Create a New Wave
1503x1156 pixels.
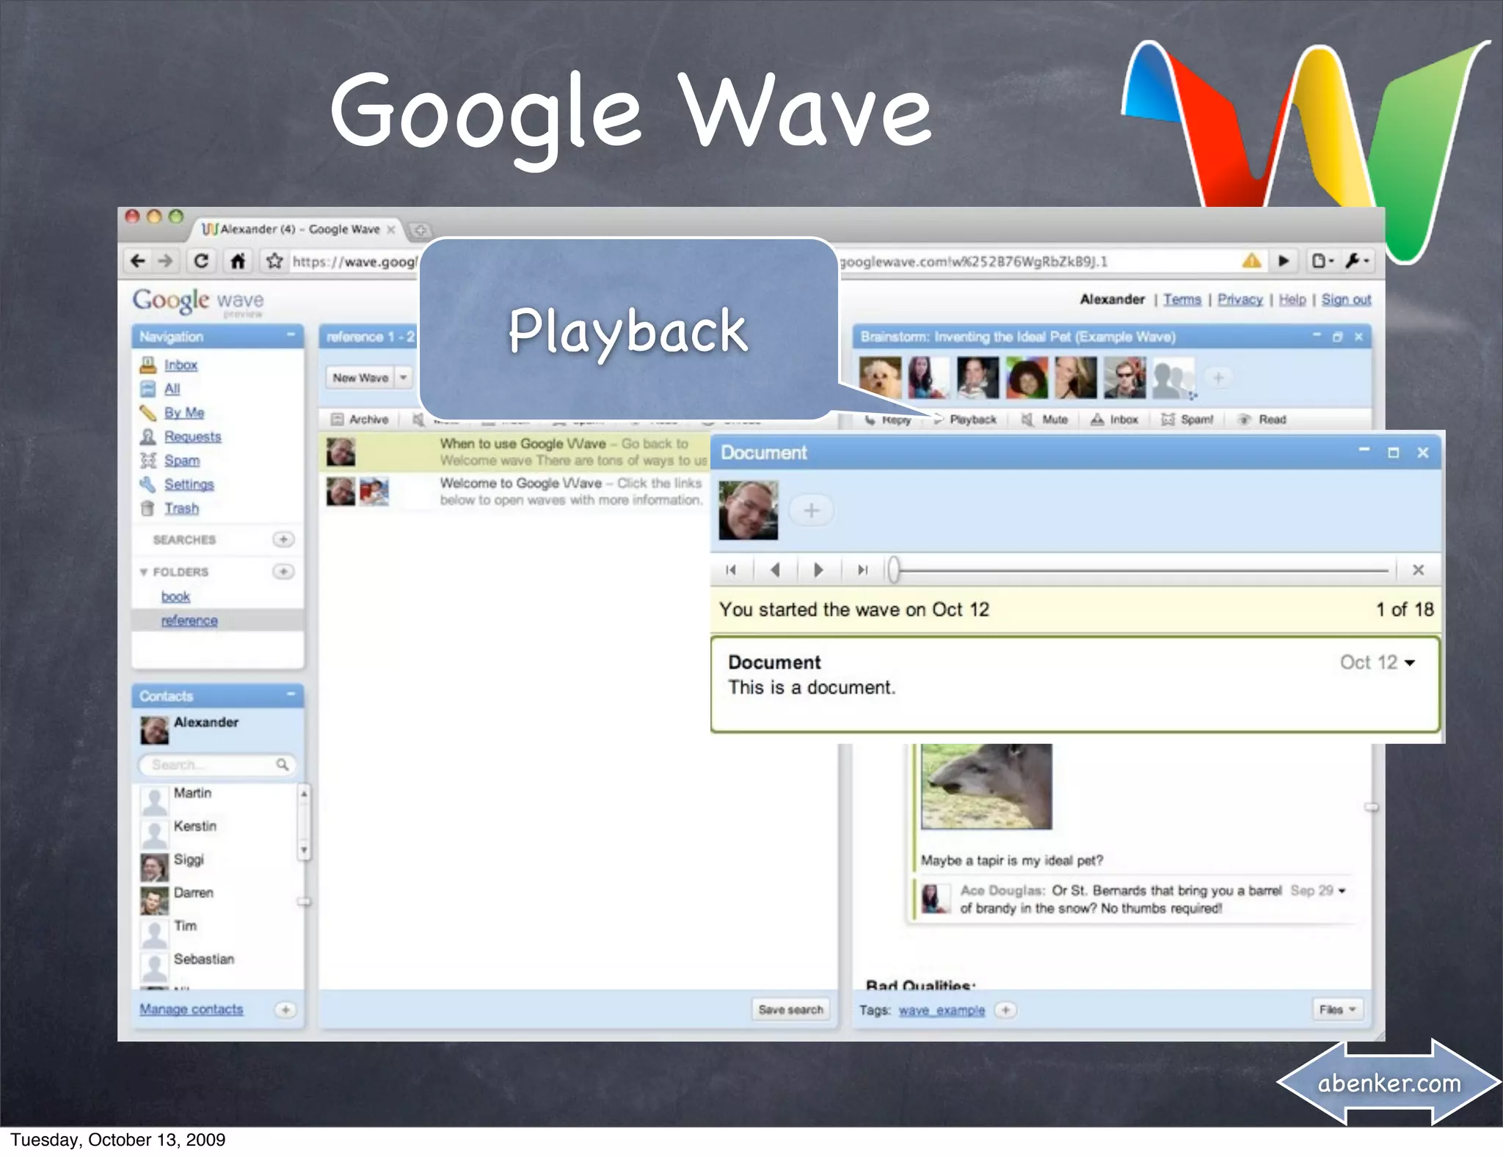tap(360, 378)
